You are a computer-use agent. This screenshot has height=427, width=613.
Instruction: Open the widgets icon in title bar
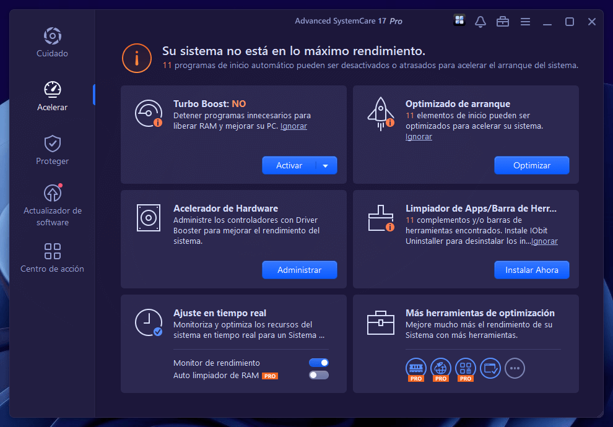(459, 20)
